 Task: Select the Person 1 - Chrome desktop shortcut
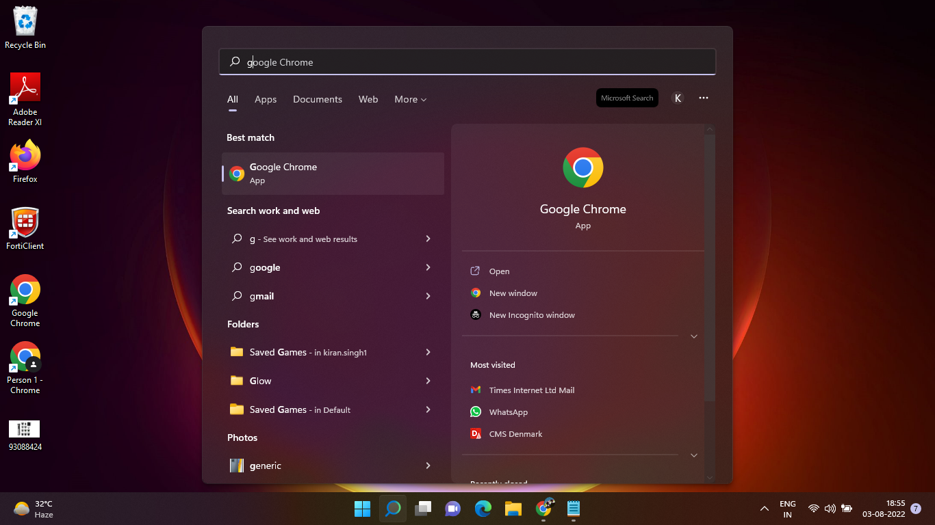click(25, 368)
